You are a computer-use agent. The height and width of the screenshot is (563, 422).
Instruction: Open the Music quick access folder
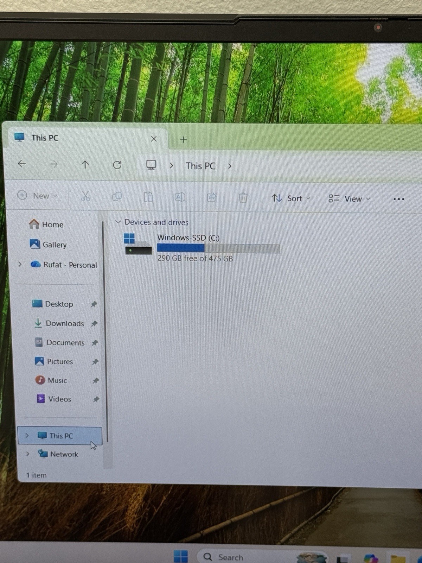coord(51,380)
